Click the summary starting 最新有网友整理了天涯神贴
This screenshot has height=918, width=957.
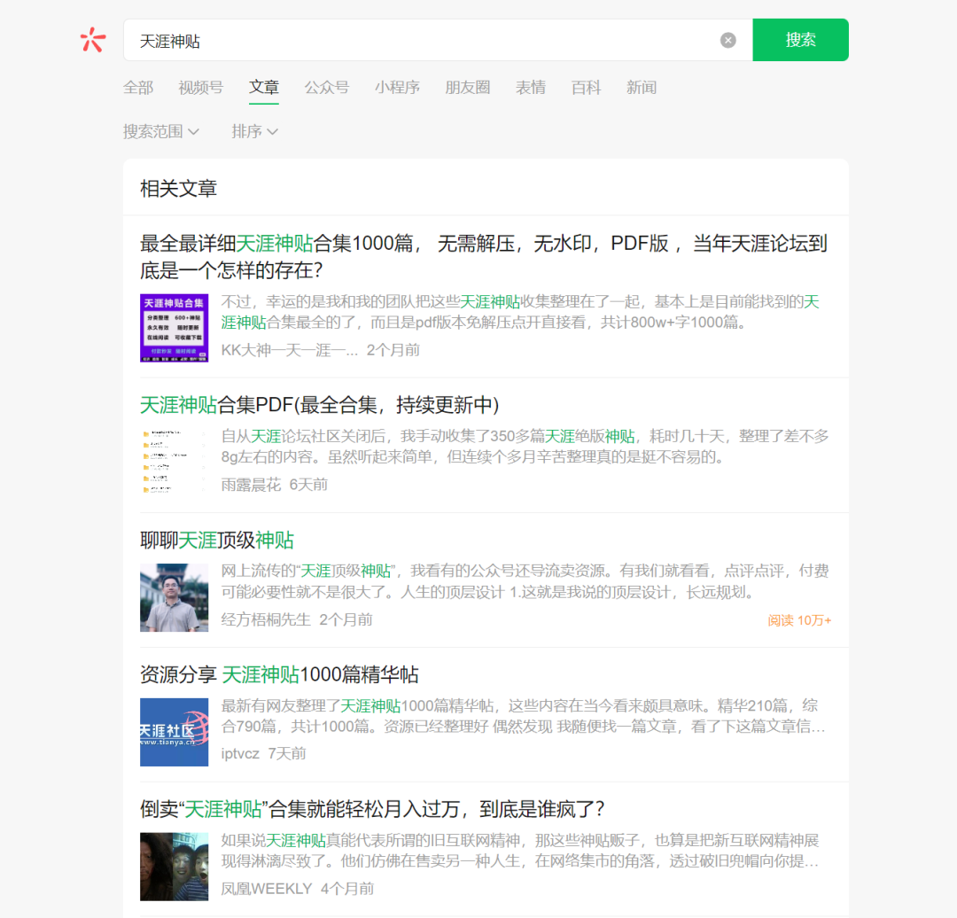point(523,716)
